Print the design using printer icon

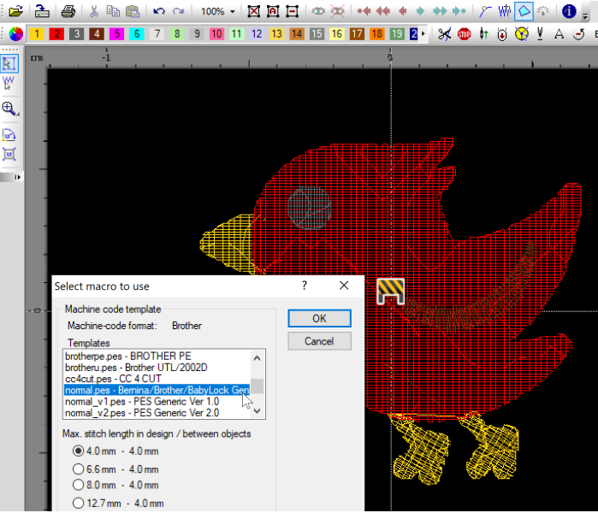tap(68, 11)
